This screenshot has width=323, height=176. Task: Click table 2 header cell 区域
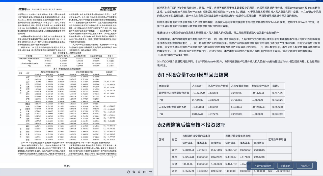point(164,139)
